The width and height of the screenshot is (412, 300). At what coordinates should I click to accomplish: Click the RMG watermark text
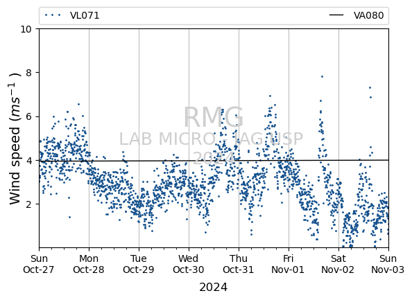point(214,117)
